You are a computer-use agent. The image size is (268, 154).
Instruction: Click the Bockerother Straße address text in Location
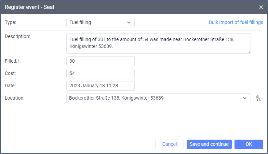click(x=116, y=98)
